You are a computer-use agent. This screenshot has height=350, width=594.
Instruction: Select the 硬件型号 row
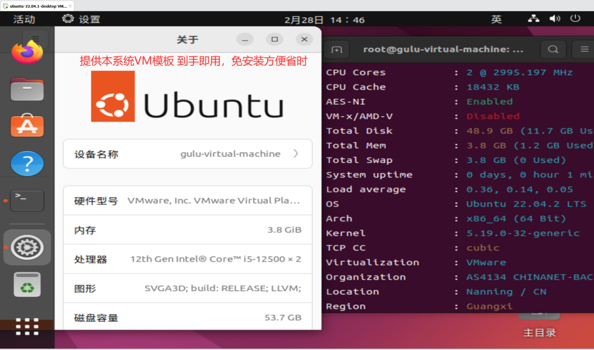pos(188,201)
